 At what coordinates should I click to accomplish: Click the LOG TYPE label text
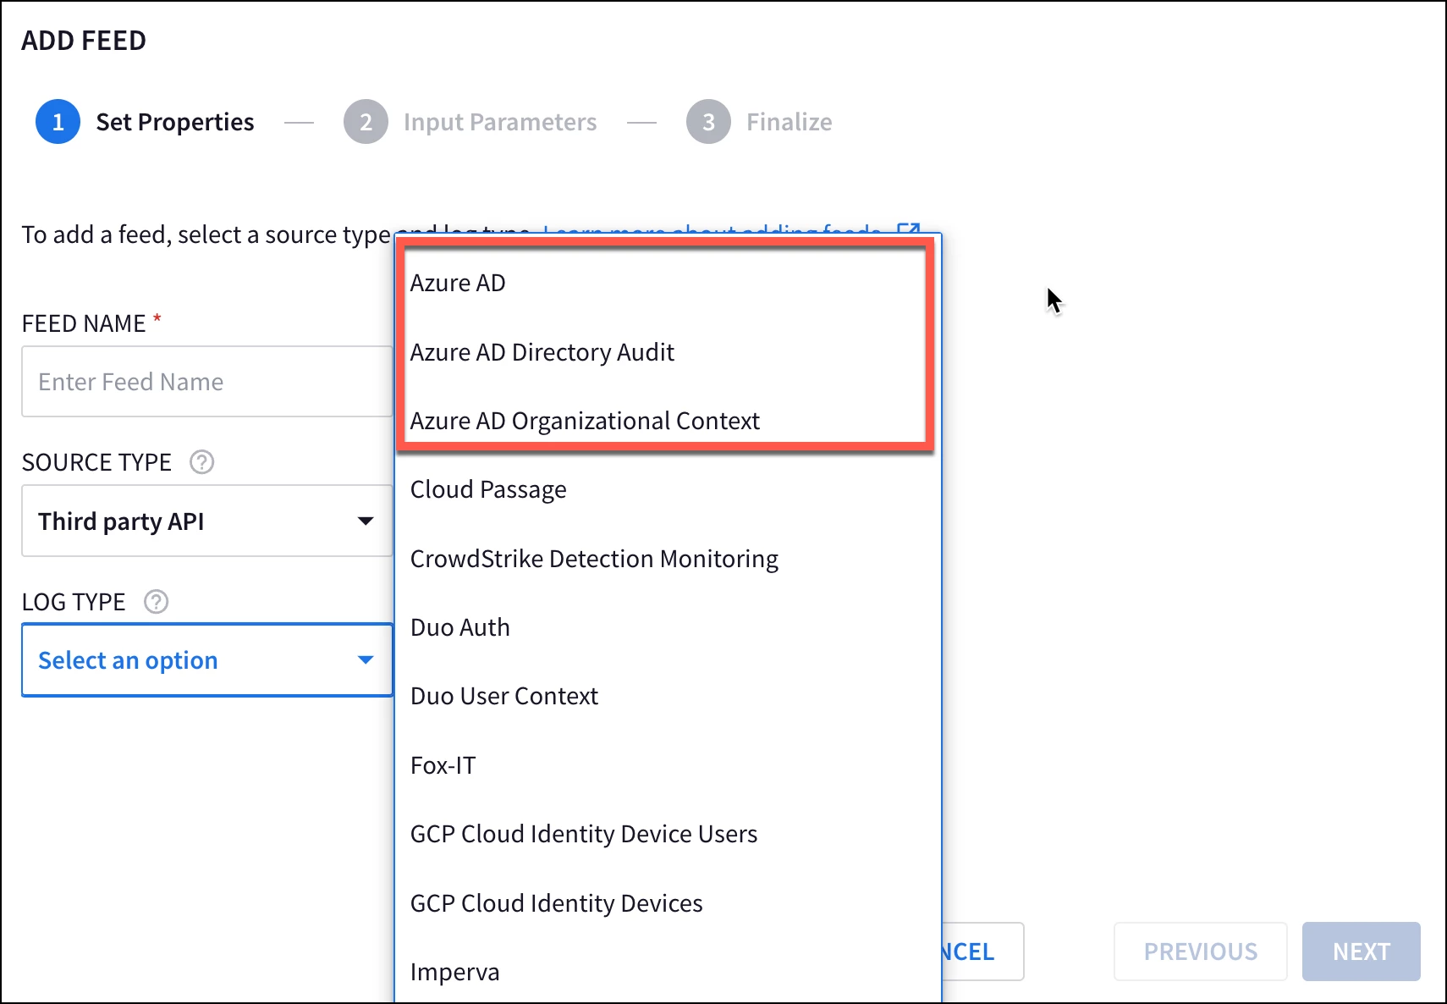[74, 602]
